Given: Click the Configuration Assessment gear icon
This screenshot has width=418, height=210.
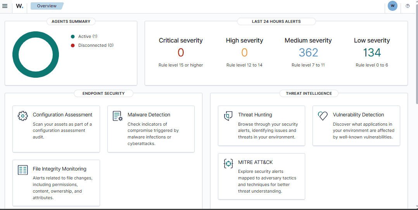Looking at the screenshot, I should (23, 116).
